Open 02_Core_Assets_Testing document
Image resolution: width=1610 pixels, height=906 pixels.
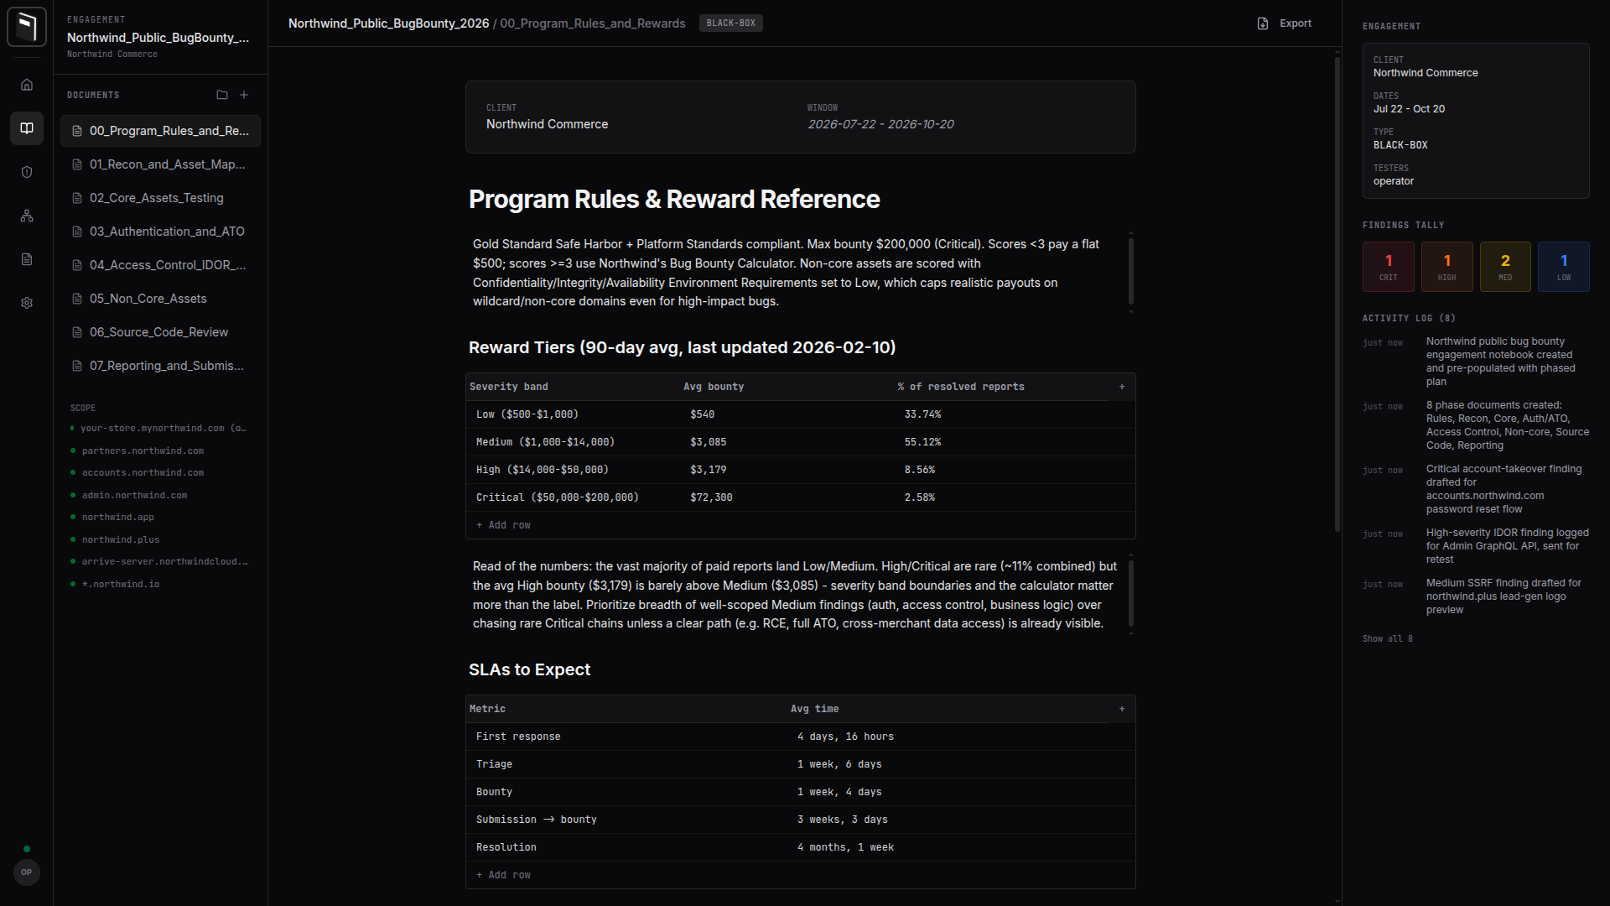(x=160, y=198)
